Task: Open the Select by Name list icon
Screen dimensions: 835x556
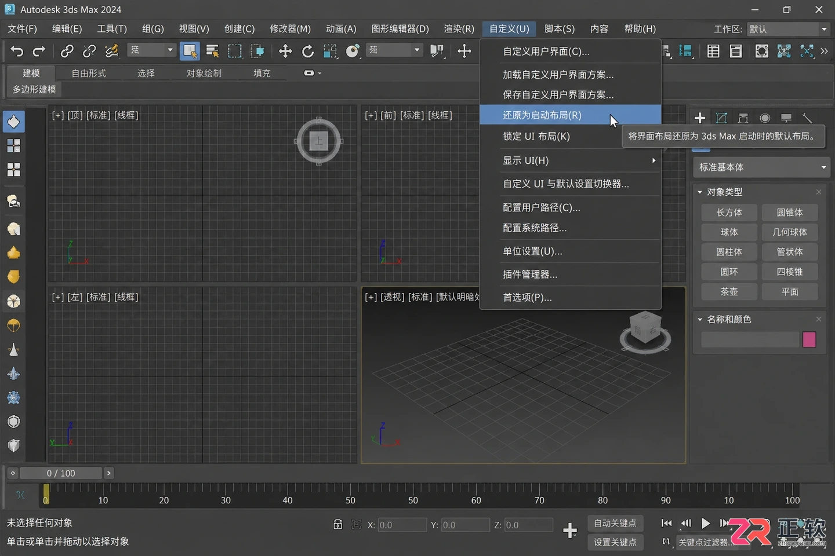Action: tap(212, 52)
